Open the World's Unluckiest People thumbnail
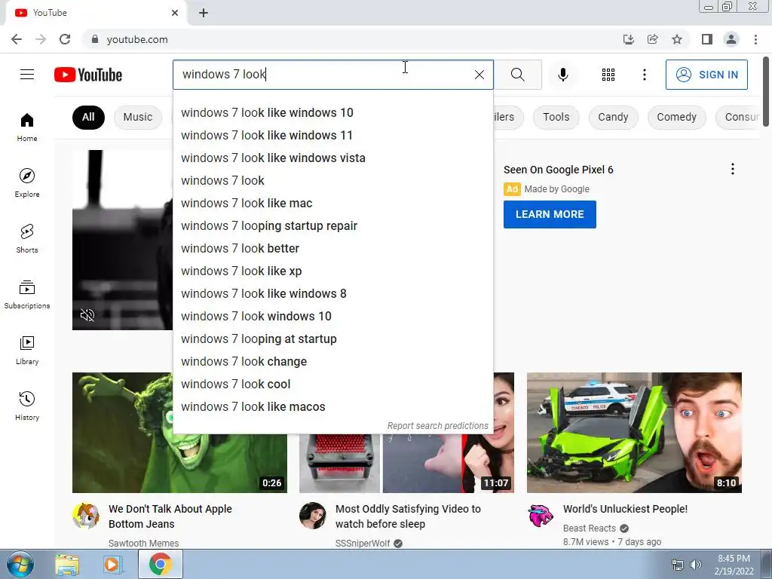The width and height of the screenshot is (772, 579). (x=634, y=432)
